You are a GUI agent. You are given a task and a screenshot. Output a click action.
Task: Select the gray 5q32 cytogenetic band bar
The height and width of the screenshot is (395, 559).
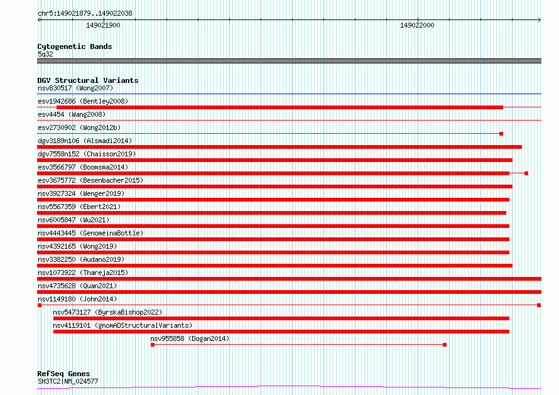289,61
